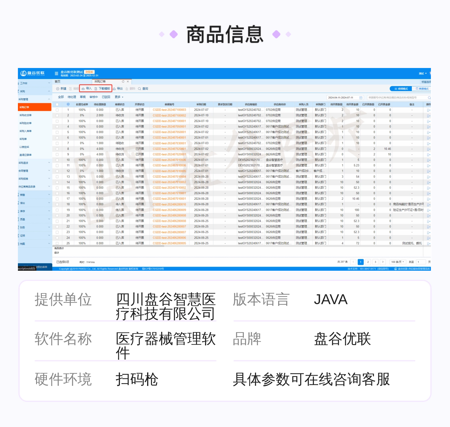
Task: Open 采购入库单 in the sidebar
Action: [25, 131]
